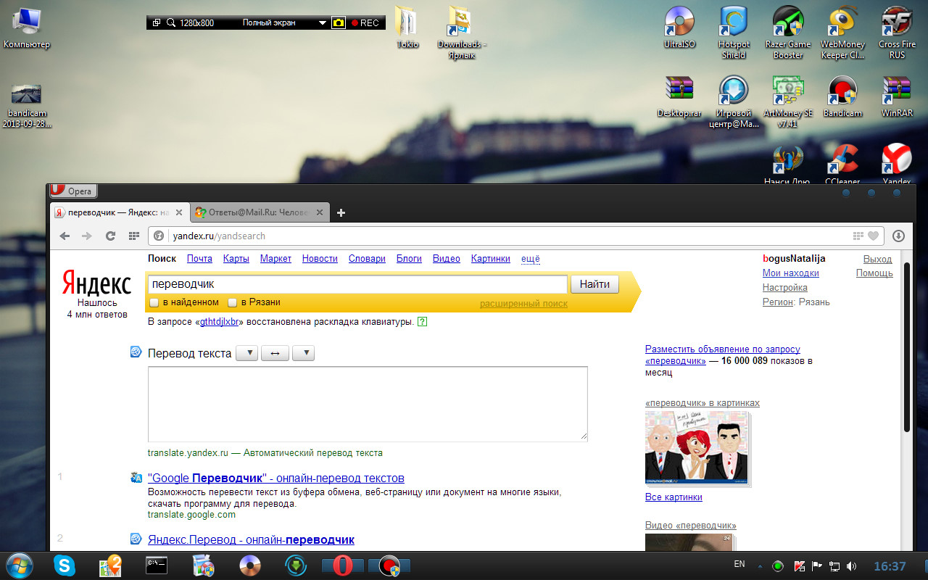Image resolution: width=928 pixels, height=580 pixels.
Task: Open WebMoney Keeper desktop icon
Action: [x=842, y=33]
